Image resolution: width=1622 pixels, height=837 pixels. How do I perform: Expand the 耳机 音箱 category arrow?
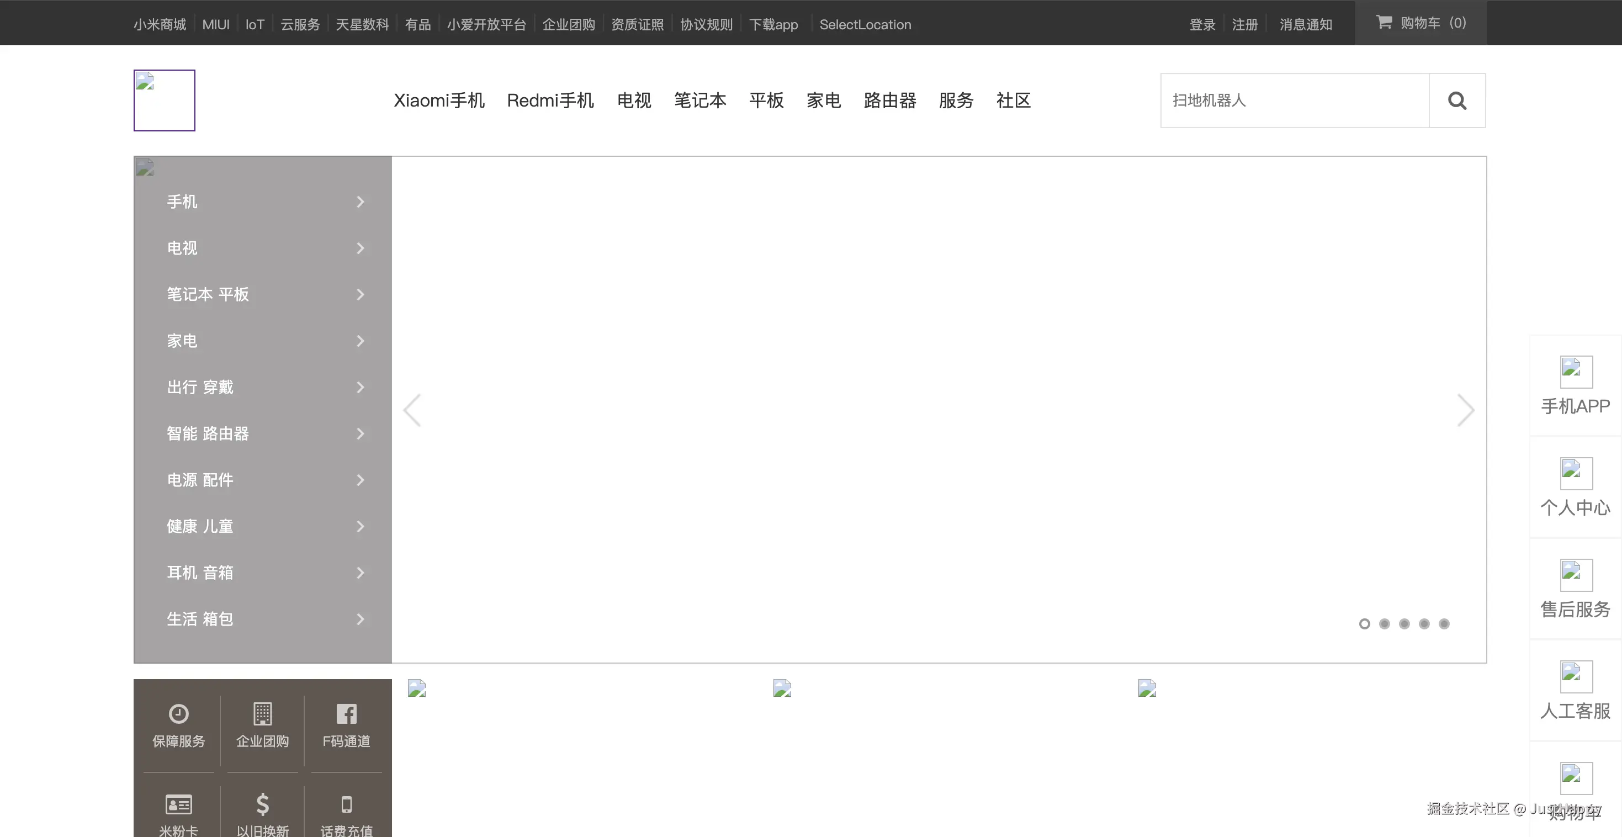[360, 573]
